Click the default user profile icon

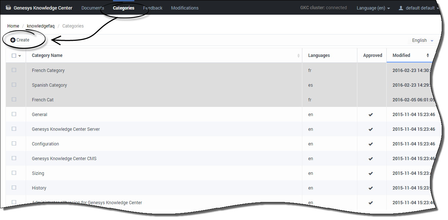click(x=401, y=8)
